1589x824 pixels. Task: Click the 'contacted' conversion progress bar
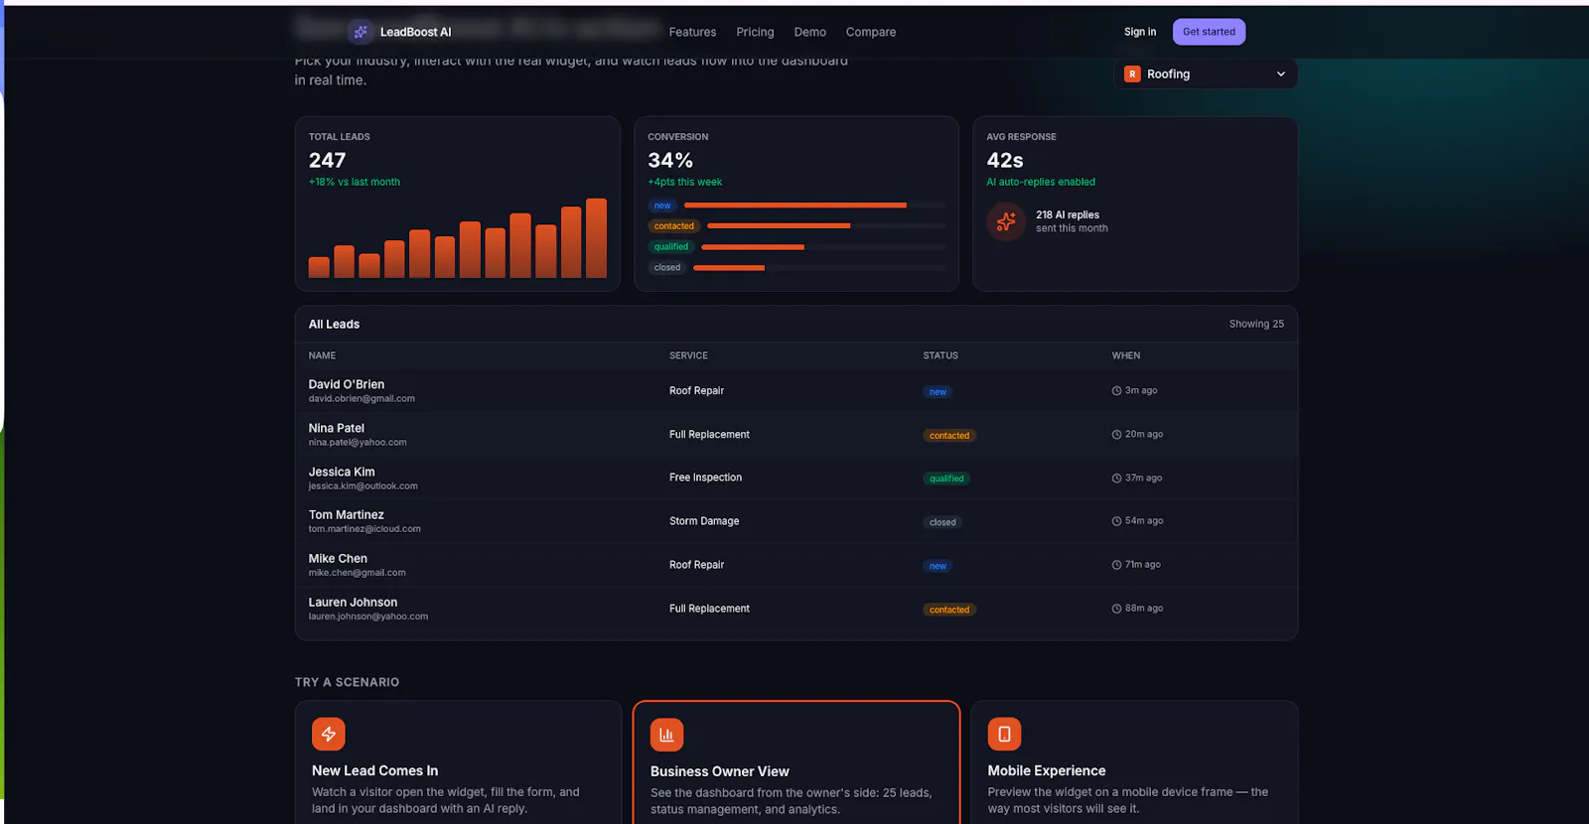[826, 226]
